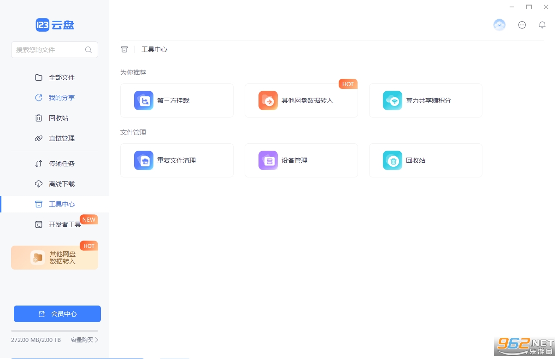The image size is (558, 359).
Task: Open 离线下载
Action: tap(54, 184)
